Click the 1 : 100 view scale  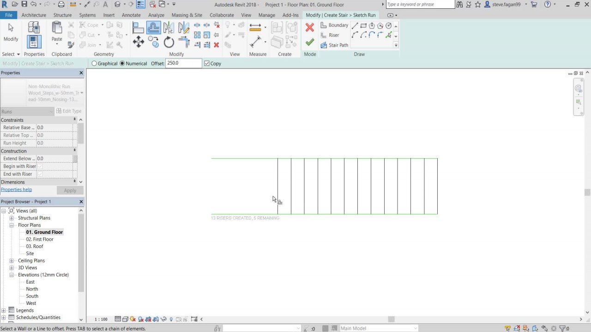click(101, 319)
